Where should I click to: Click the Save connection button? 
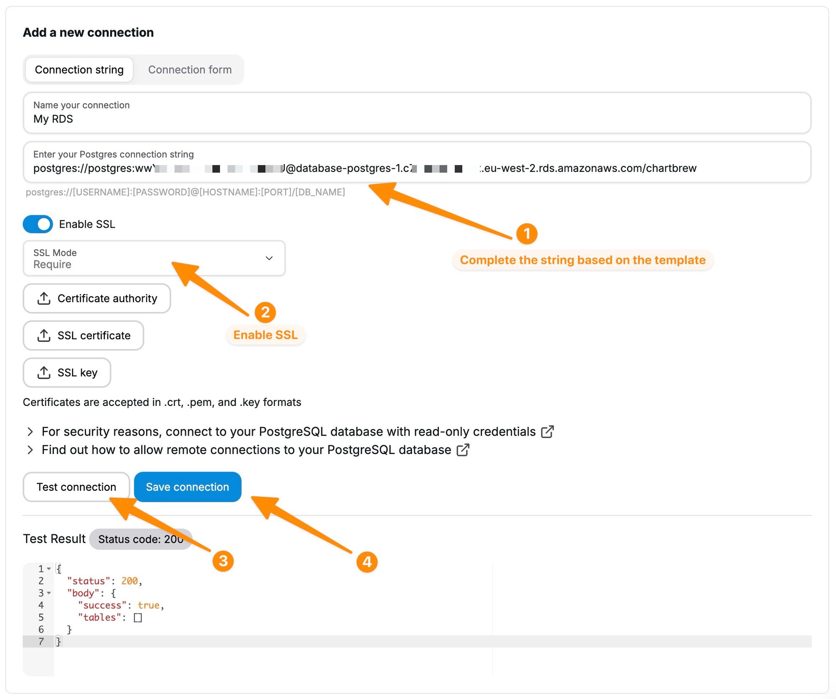click(187, 487)
